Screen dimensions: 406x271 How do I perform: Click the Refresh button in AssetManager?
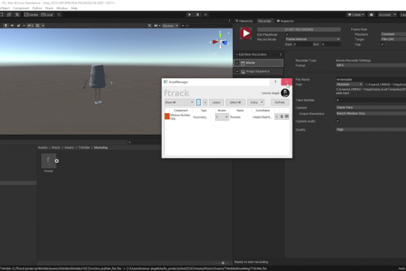pyautogui.click(x=280, y=102)
